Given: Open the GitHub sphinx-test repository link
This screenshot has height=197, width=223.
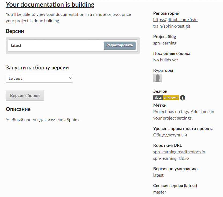Looking at the screenshot, I should [175, 23].
